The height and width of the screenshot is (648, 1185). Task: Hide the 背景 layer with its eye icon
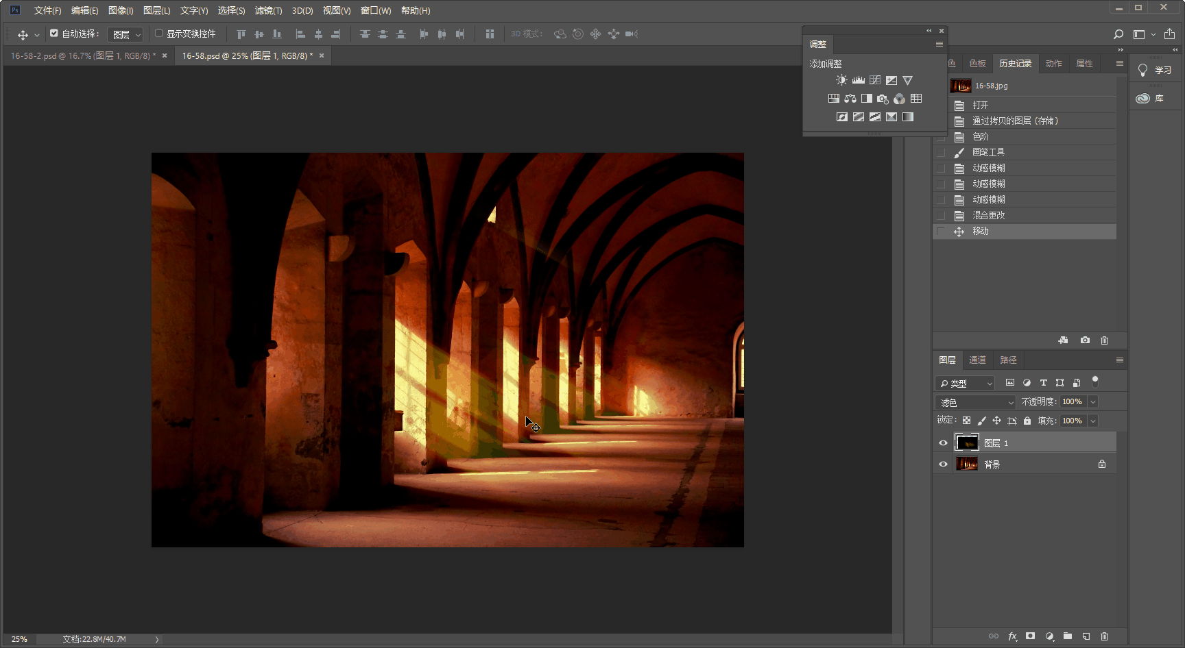coord(943,464)
